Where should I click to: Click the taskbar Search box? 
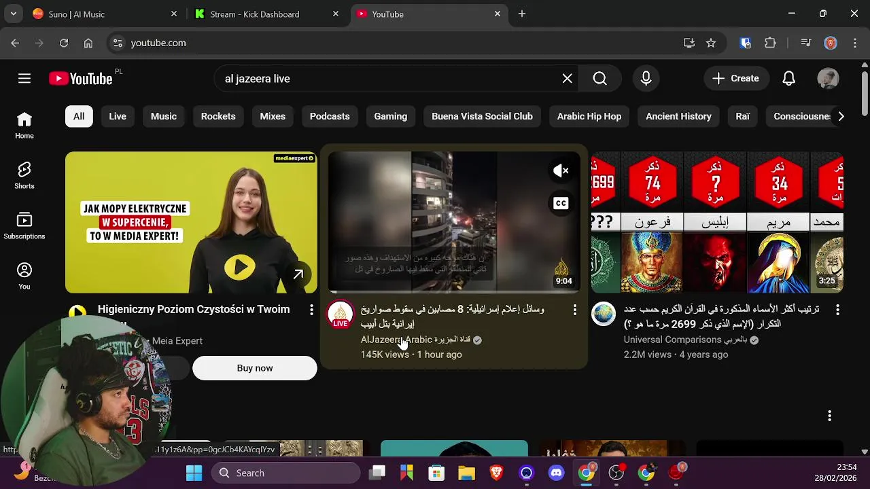point(285,473)
